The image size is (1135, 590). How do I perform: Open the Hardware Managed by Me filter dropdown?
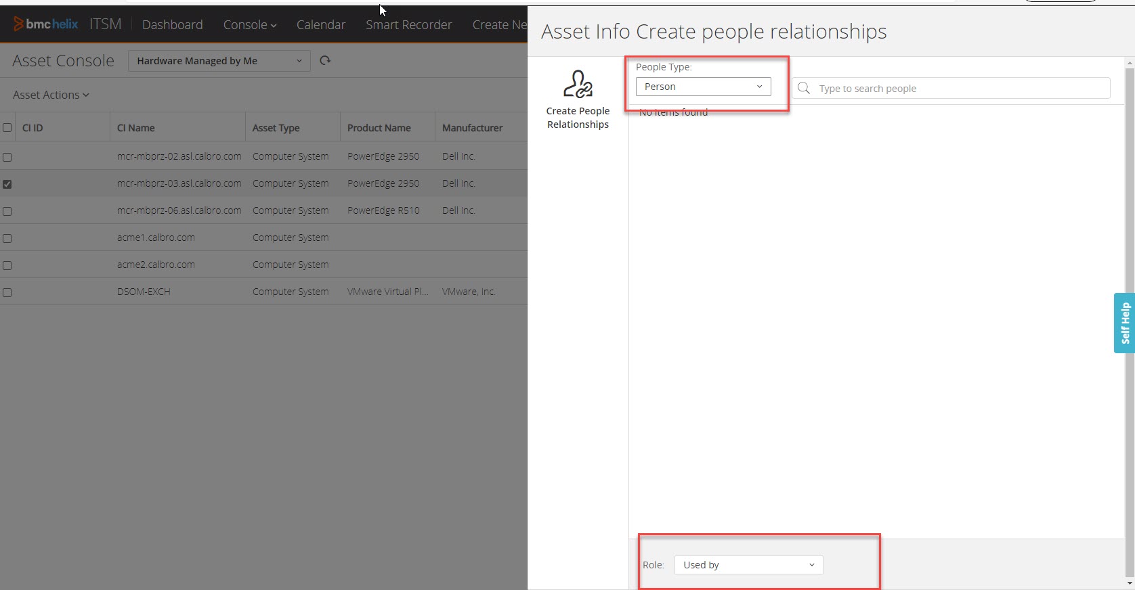(x=219, y=61)
